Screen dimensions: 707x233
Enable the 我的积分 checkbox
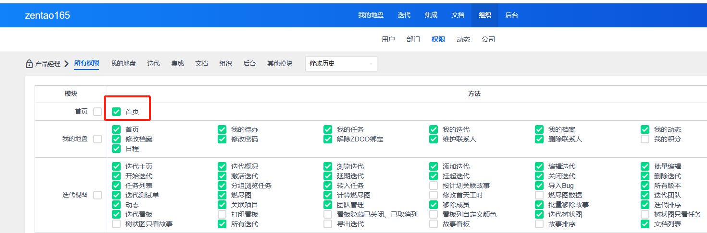[x=645, y=139]
